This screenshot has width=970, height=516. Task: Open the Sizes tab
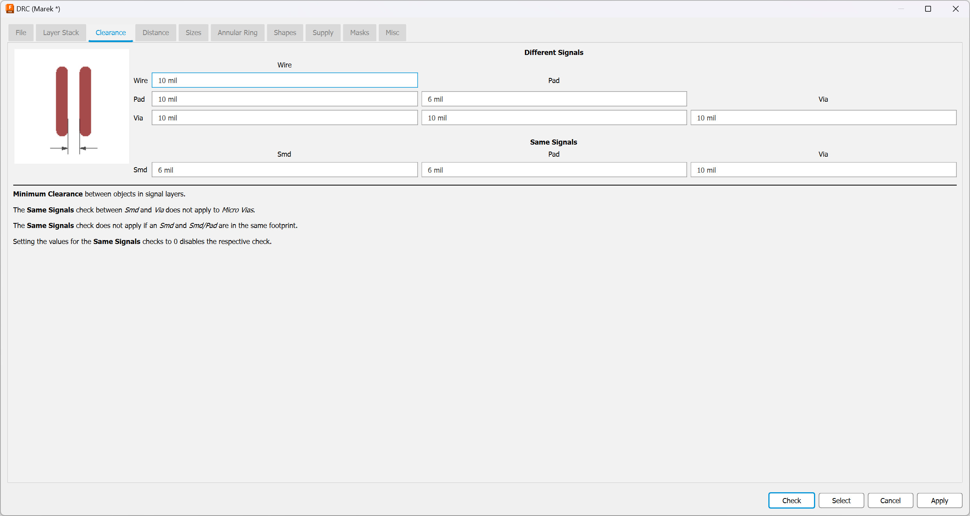(x=193, y=33)
